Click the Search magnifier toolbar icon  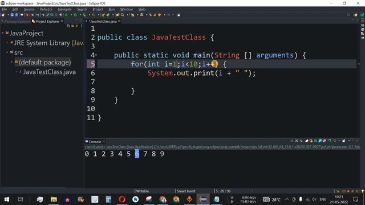pyautogui.click(x=122, y=15)
